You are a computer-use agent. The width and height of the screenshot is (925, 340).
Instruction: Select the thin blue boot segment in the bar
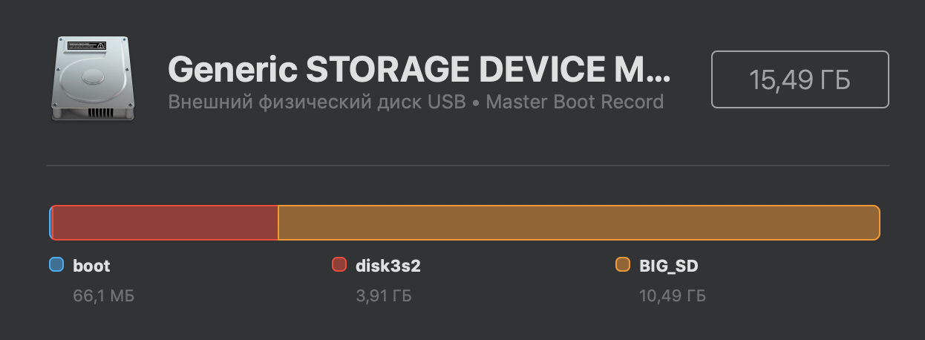[50, 223]
